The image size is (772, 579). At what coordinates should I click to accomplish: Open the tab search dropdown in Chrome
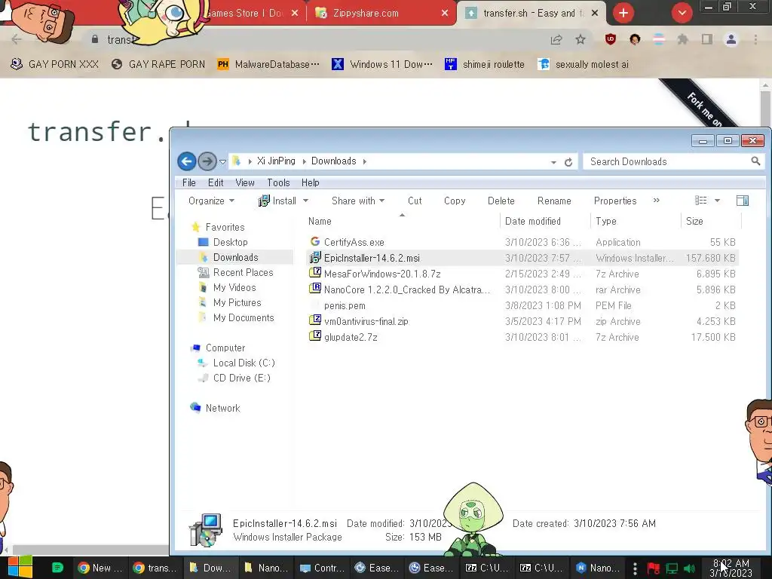[x=682, y=14]
